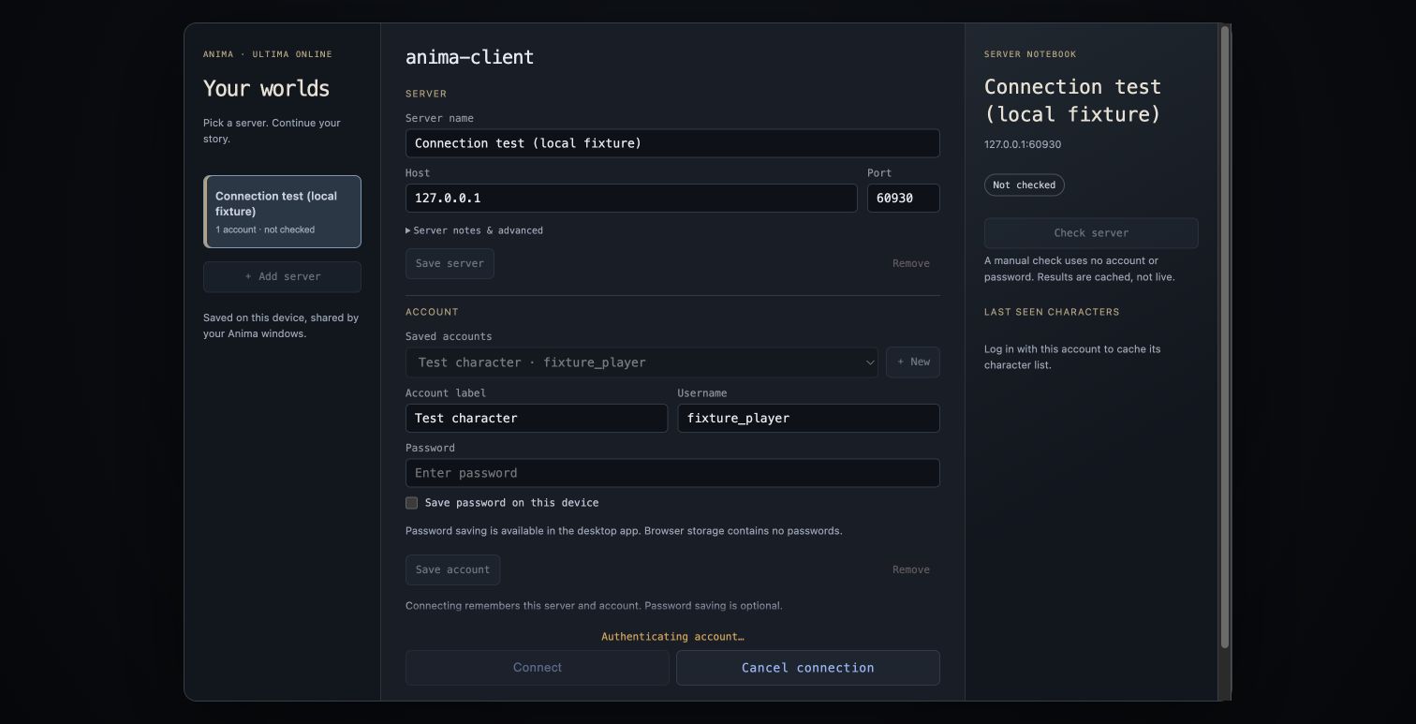The height and width of the screenshot is (724, 1416).
Task: Click Remove next to Save server
Action: point(910,263)
